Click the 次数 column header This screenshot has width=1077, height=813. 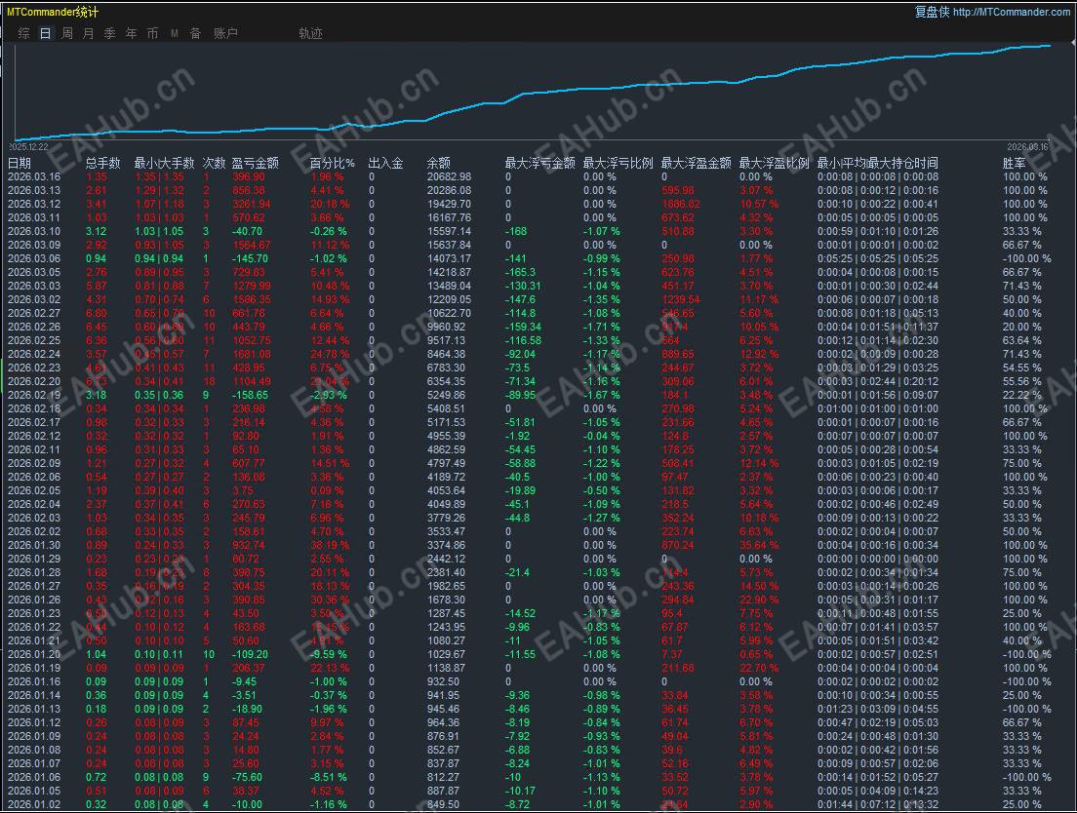click(214, 163)
